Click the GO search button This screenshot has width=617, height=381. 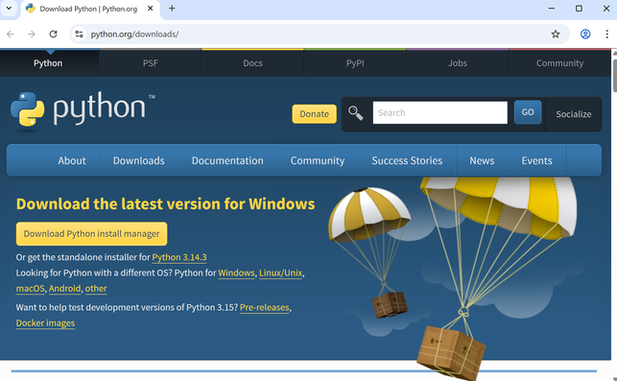[x=528, y=112]
